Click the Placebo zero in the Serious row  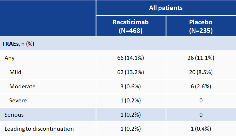click(x=201, y=115)
